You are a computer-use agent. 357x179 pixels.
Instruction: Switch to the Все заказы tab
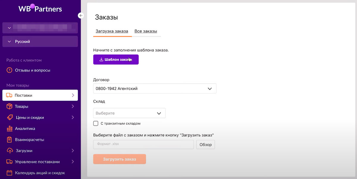(146, 31)
